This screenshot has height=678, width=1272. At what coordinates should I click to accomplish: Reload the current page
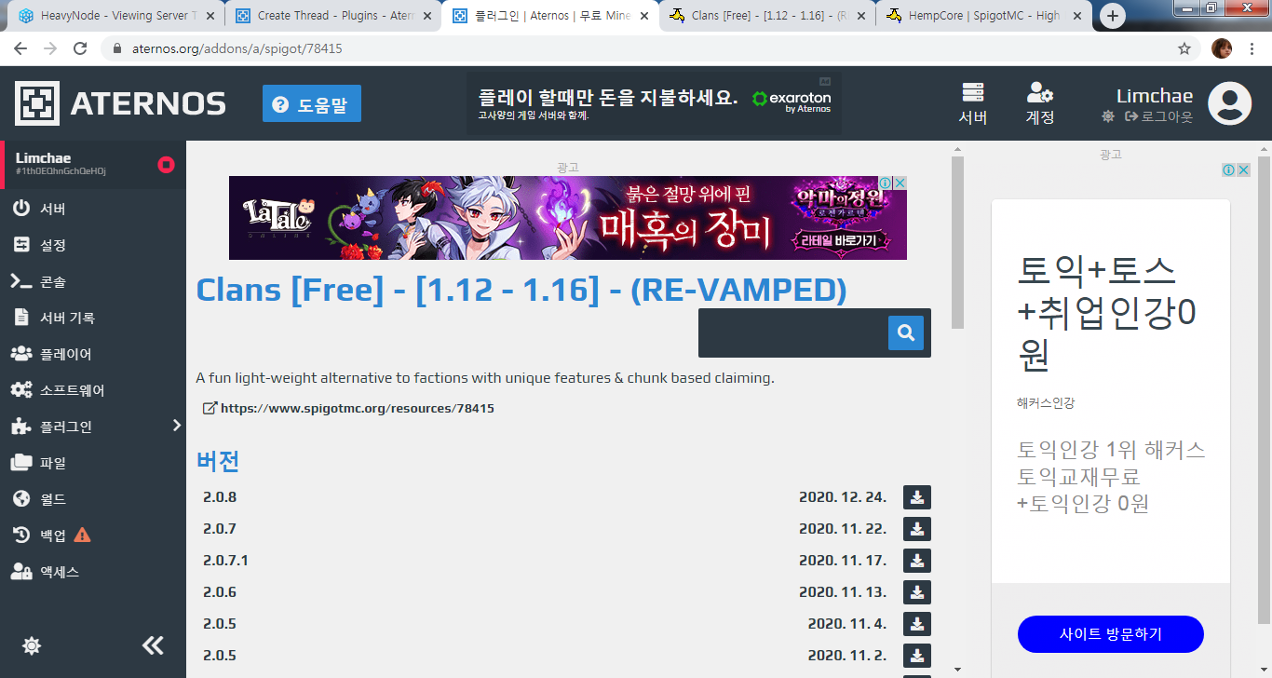point(80,48)
